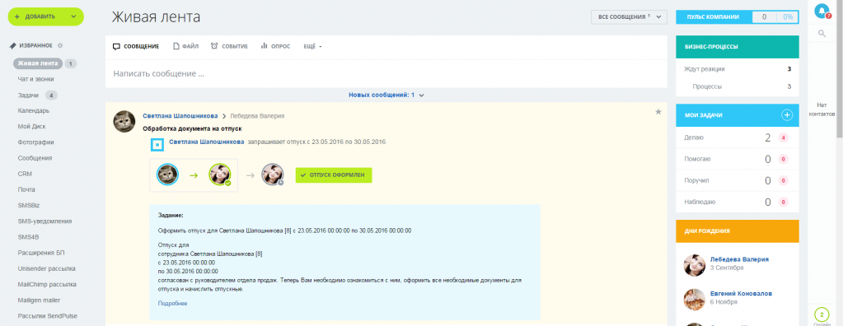This screenshot has height=326, width=843.
Task: Open Почта in sidebar
Action: pos(26,189)
